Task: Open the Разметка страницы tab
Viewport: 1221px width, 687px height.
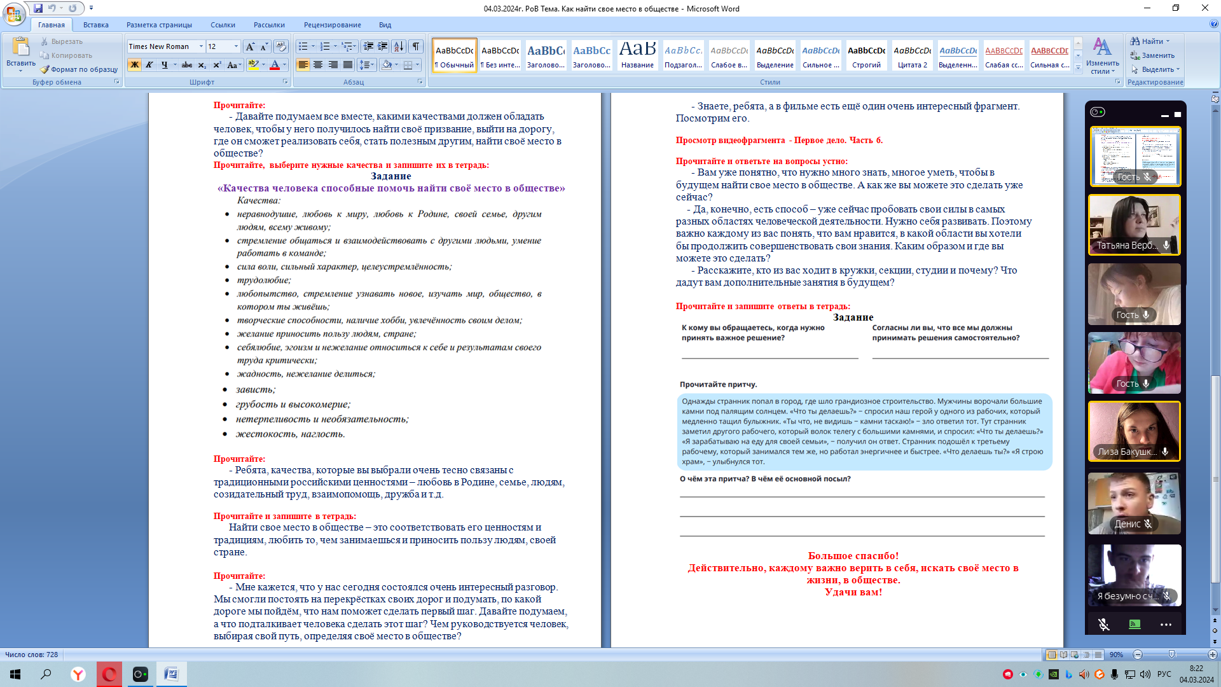Action: click(x=159, y=25)
